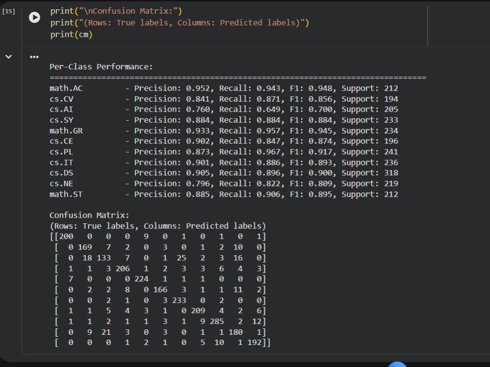Image resolution: width=490 pixels, height=367 pixels.
Task: Click the matrix diagonal value 224
Action: 141,279
